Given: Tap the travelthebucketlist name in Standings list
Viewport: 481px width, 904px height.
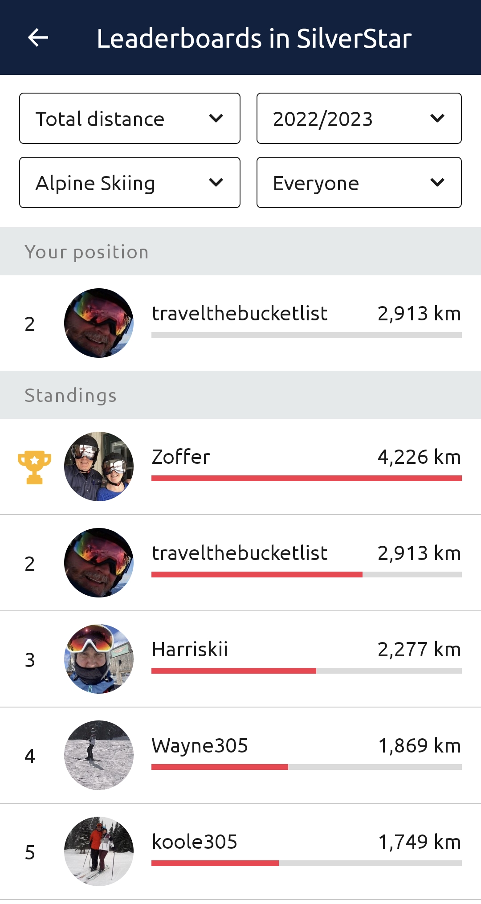Looking at the screenshot, I should pos(240,553).
